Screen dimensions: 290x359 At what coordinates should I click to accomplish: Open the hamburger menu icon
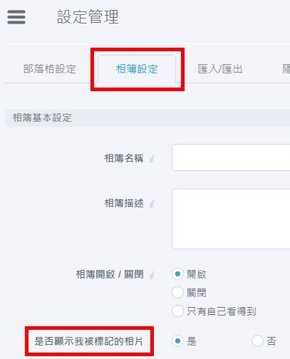pyautogui.click(x=16, y=17)
